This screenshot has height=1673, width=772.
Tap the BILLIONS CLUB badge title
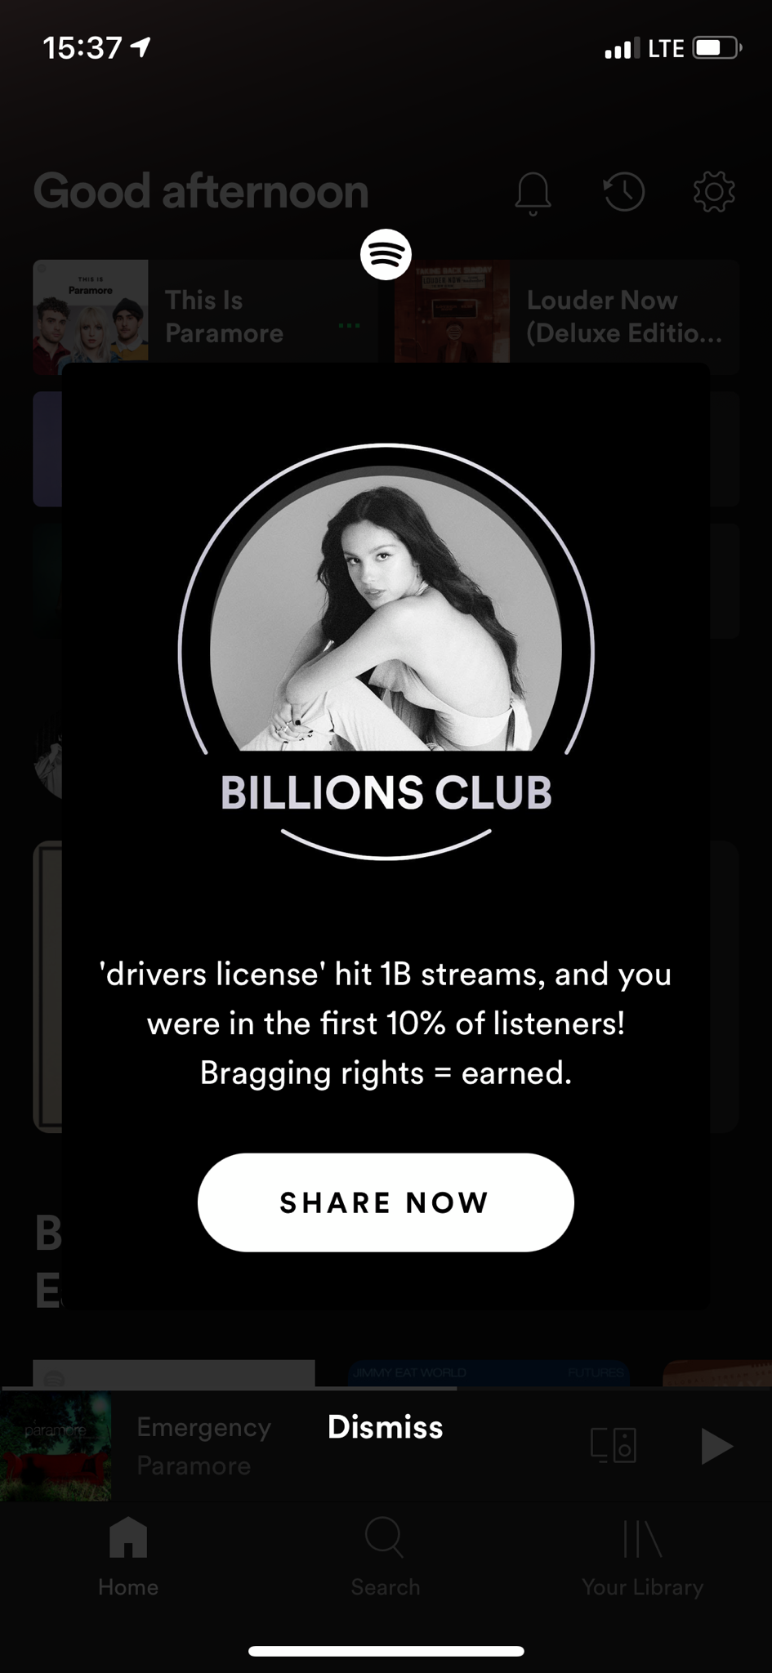click(x=386, y=792)
